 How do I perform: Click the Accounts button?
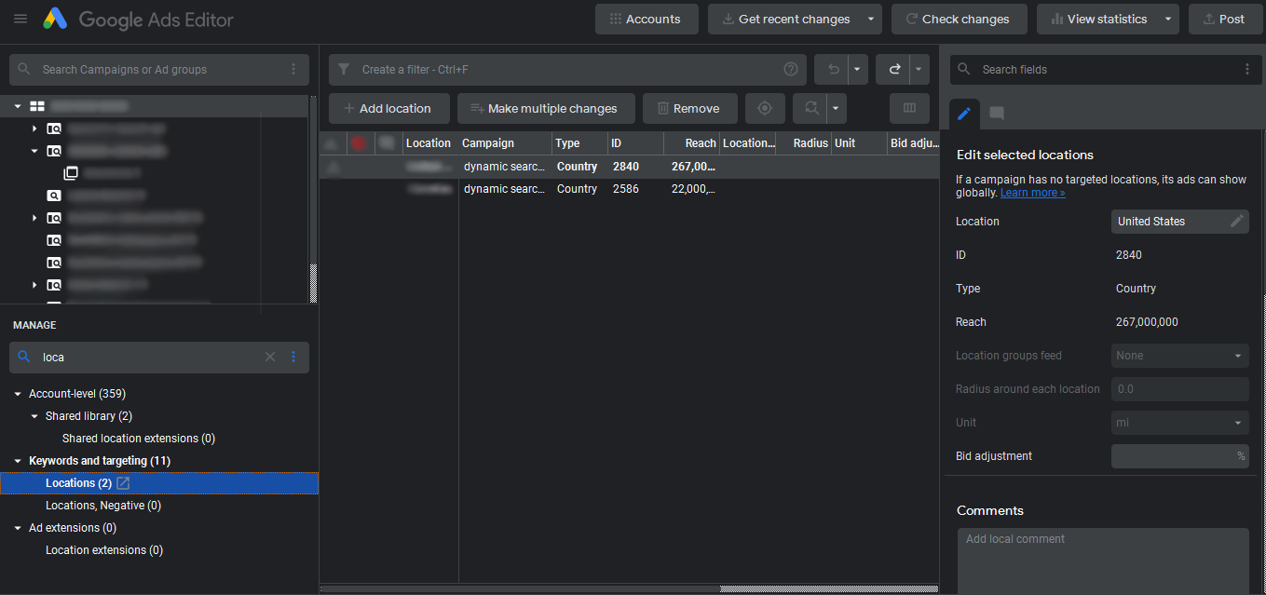[645, 19]
